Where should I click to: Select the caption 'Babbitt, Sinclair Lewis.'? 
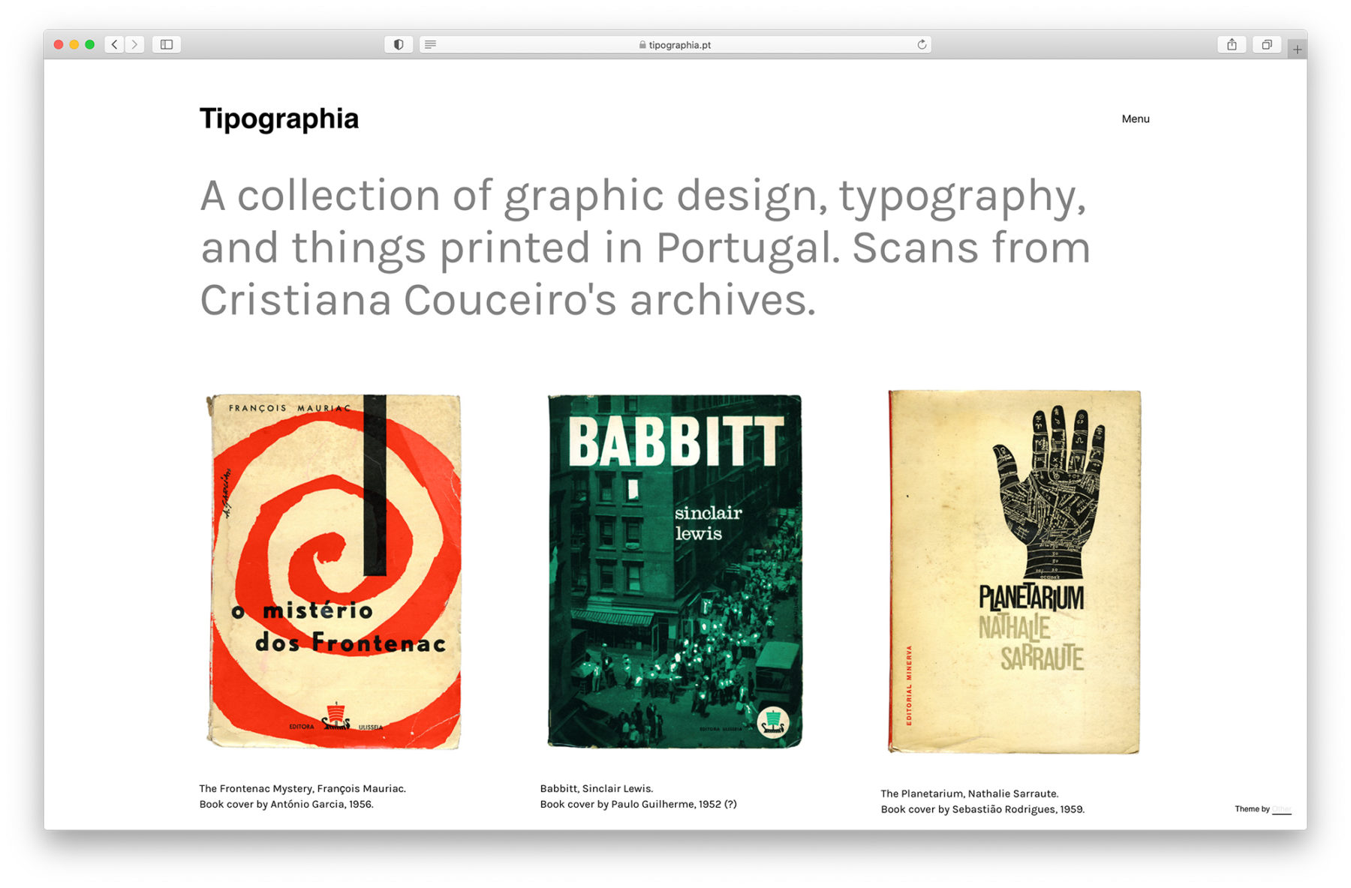pyautogui.click(x=597, y=788)
